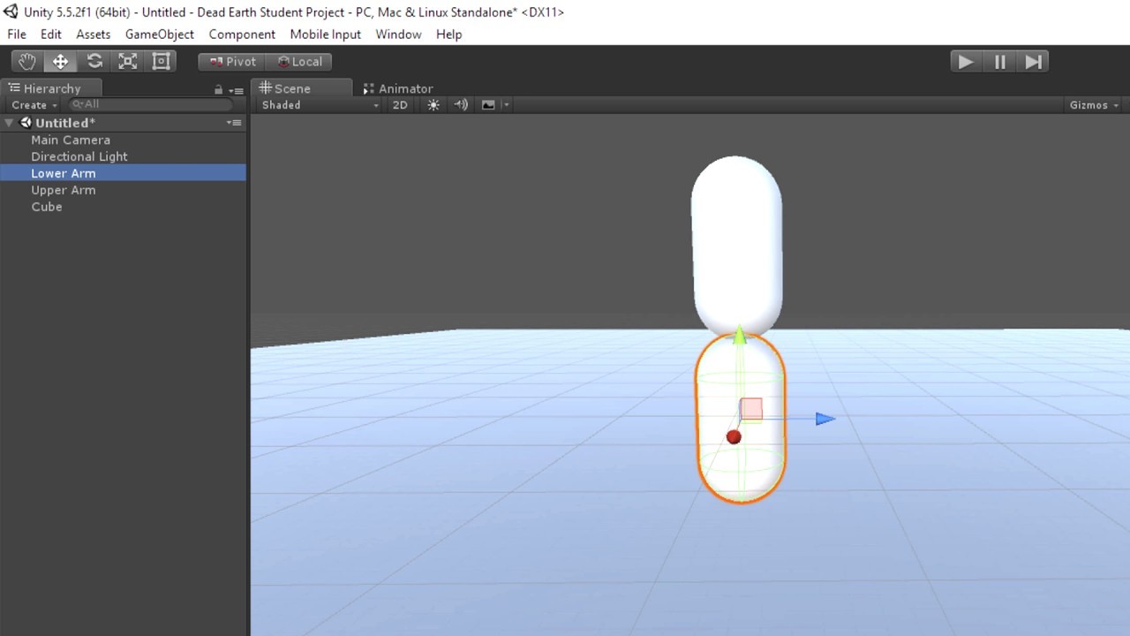Select the Move tool

click(x=60, y=62)
